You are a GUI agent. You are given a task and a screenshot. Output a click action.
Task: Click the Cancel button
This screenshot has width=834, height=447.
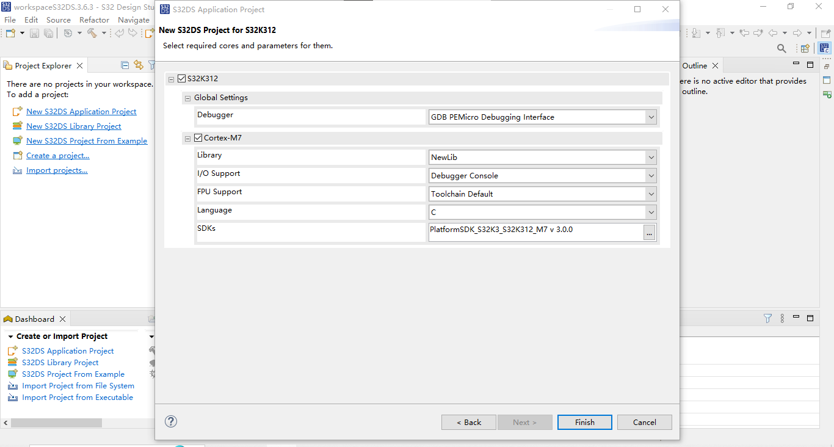pyautogui.click(x=645, y=422)
